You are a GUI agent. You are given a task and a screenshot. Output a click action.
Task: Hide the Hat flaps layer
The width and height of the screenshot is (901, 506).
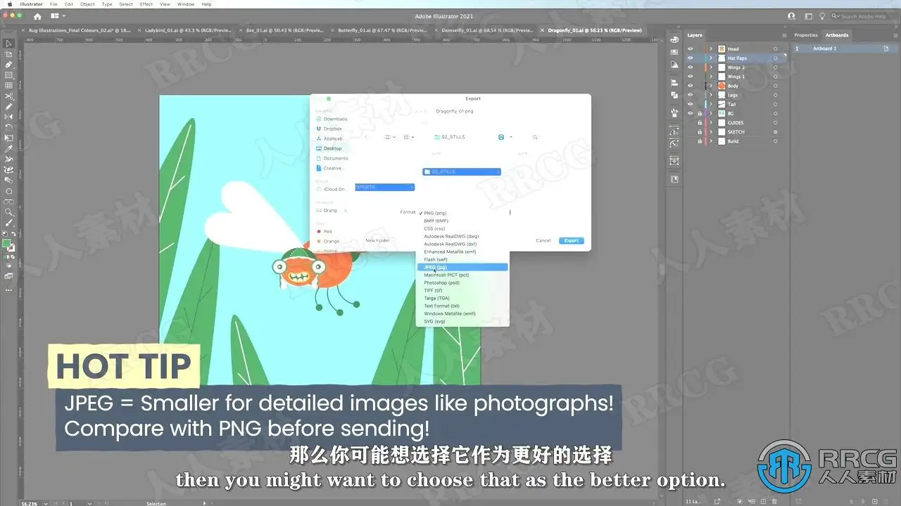[690, 58]
